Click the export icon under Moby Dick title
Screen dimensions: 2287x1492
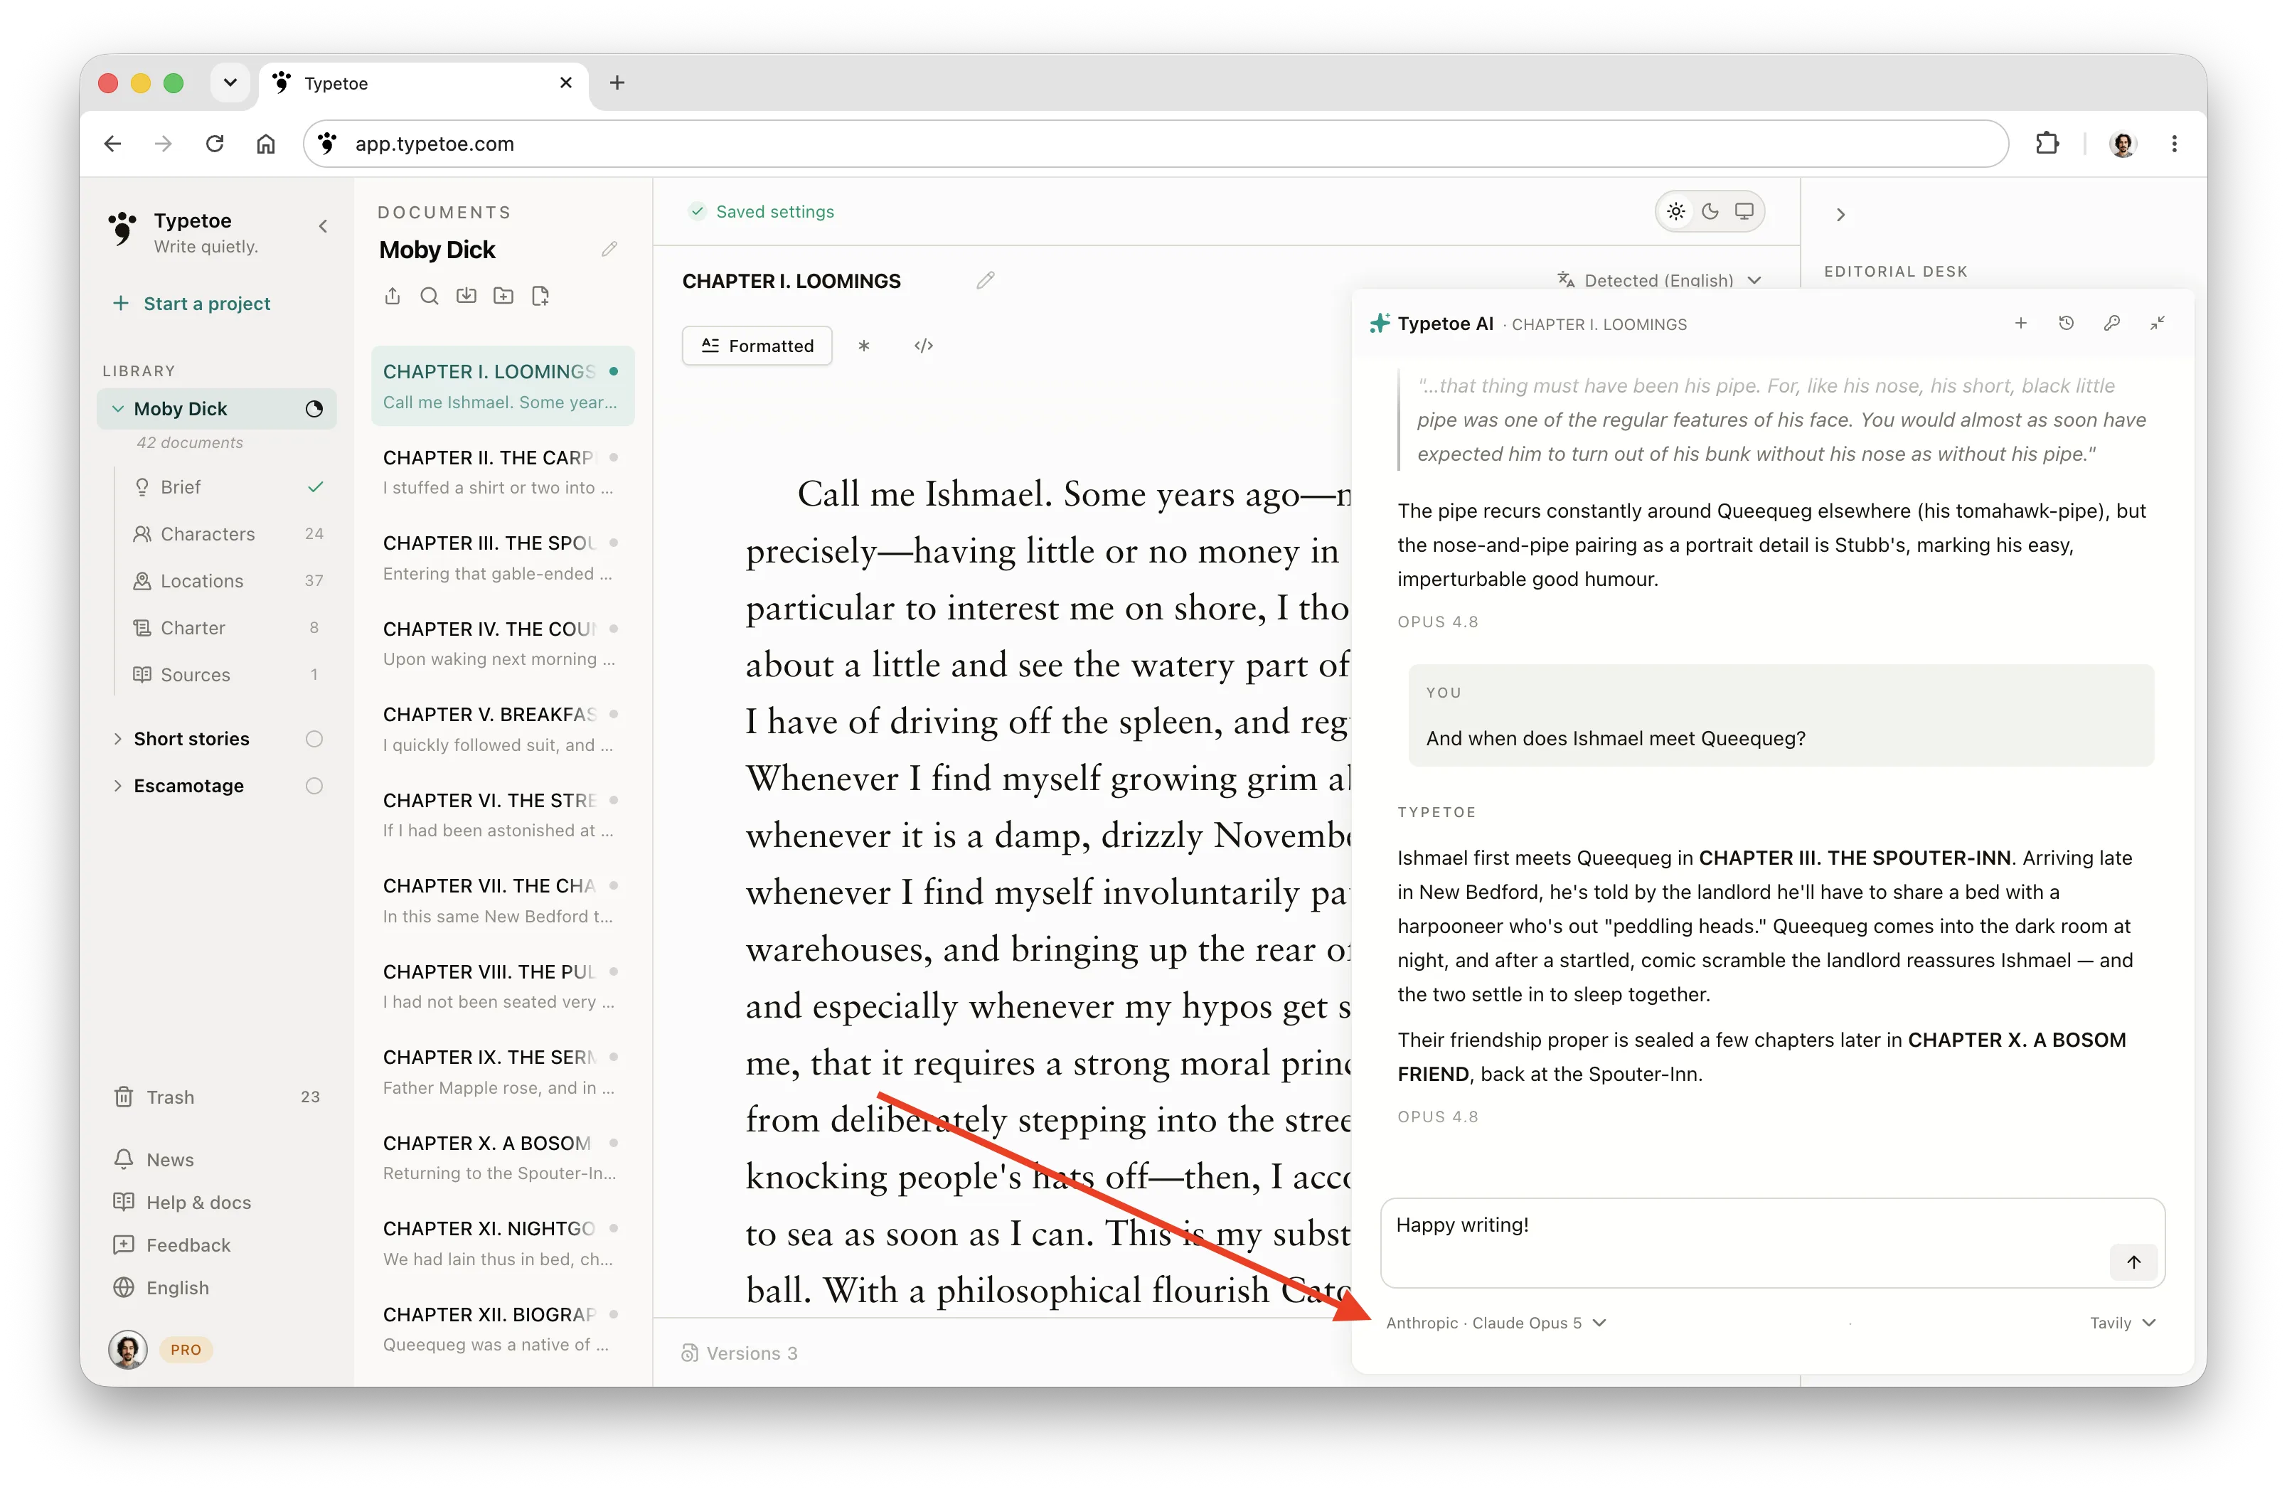(x=392, y=296)
